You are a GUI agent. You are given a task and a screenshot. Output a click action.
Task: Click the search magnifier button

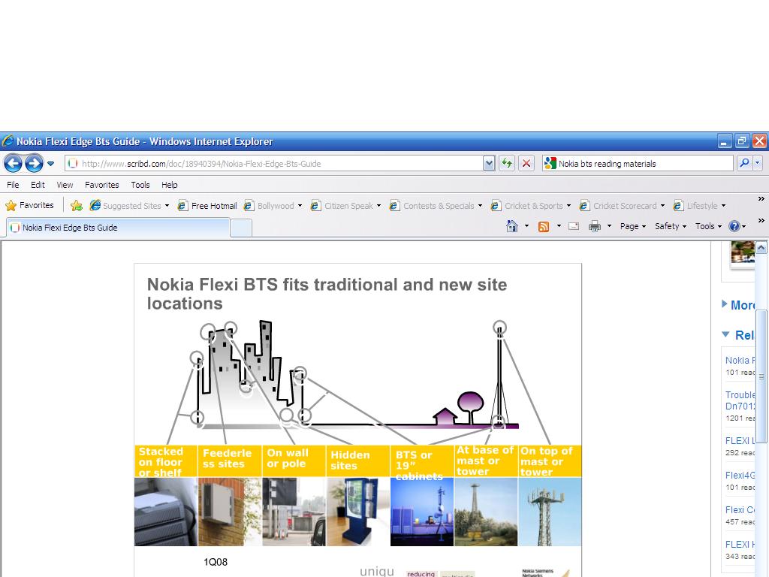pyautogui.click(x=743, y=163)
